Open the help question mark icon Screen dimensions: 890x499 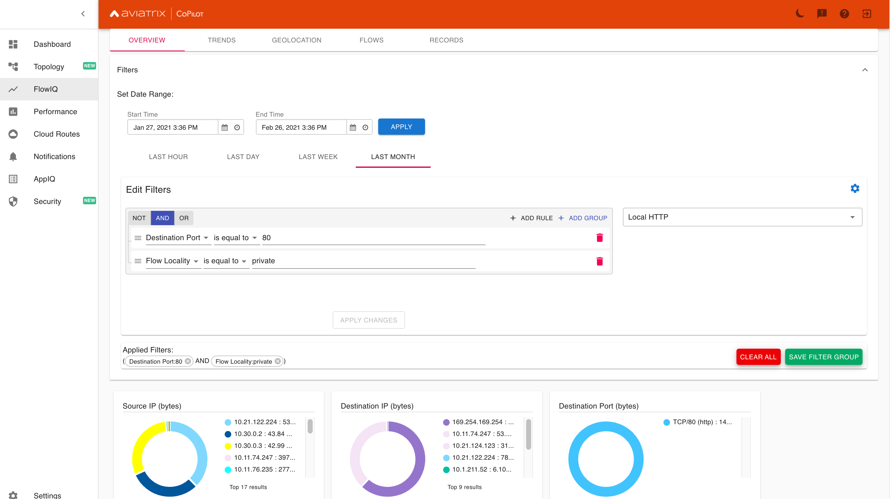point(844,14)
